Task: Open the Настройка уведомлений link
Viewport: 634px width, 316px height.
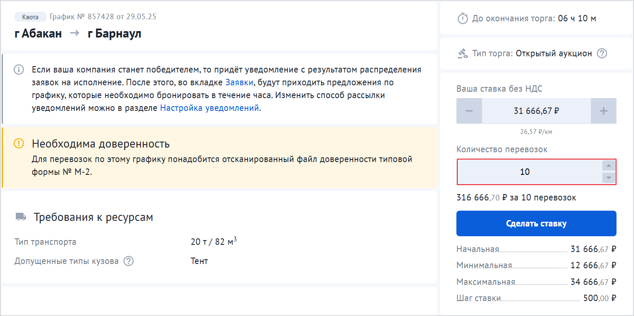Action: coord(210,108)
